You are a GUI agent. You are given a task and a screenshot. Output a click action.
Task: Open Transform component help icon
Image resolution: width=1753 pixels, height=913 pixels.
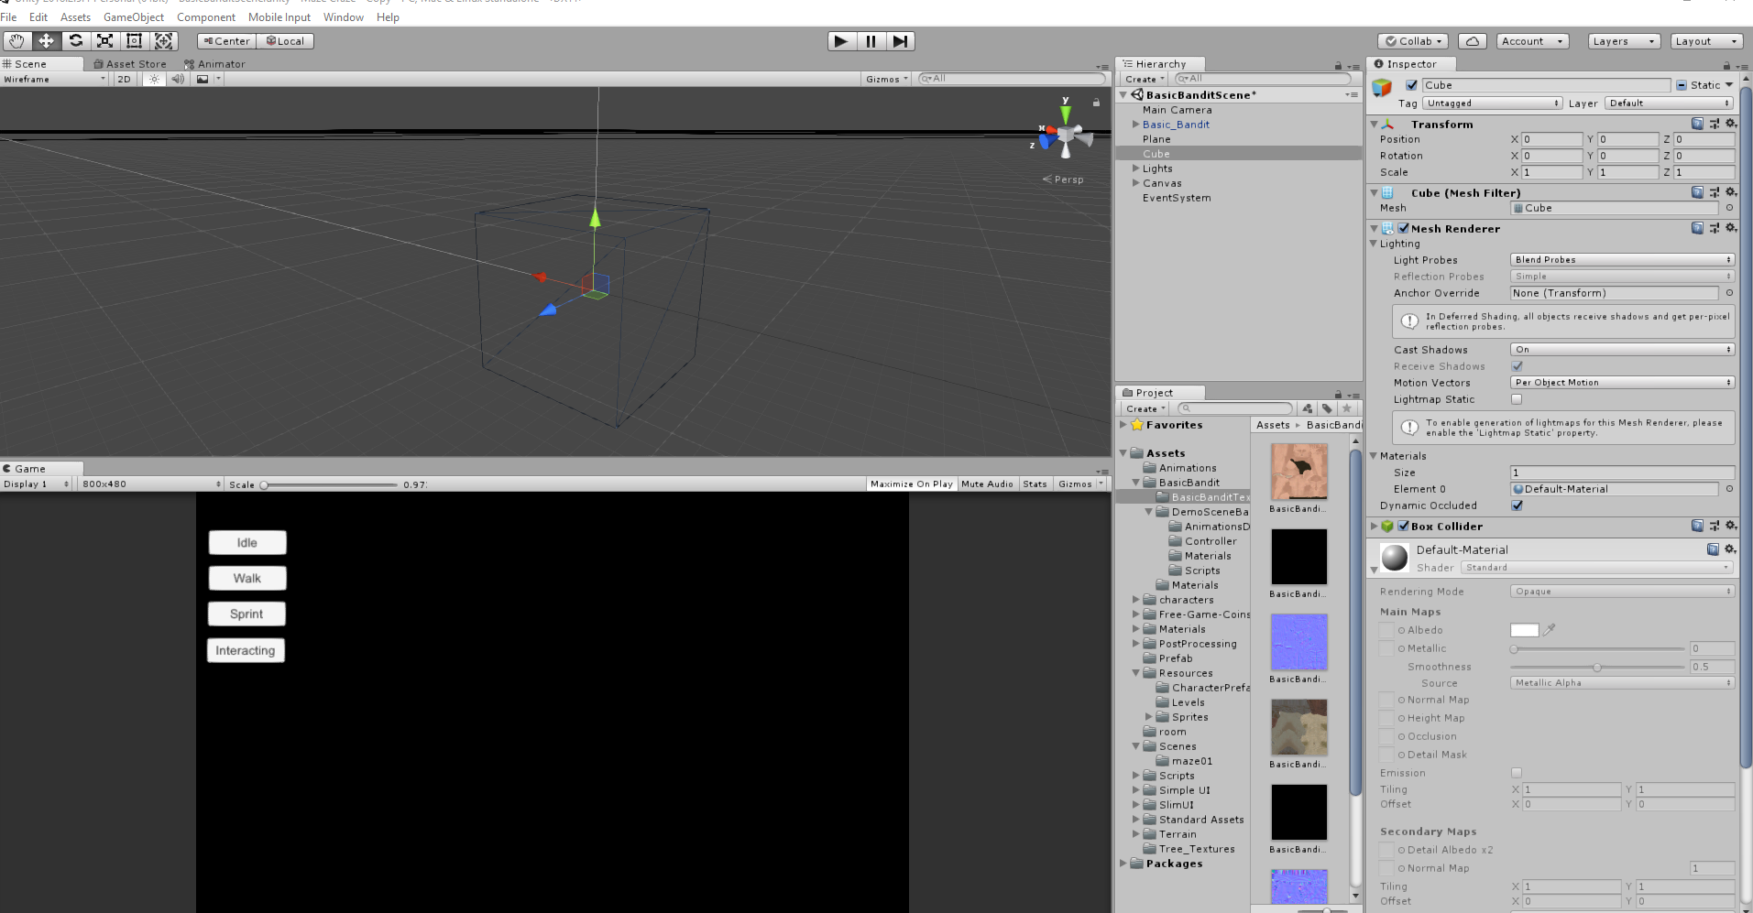point(1697,124)
